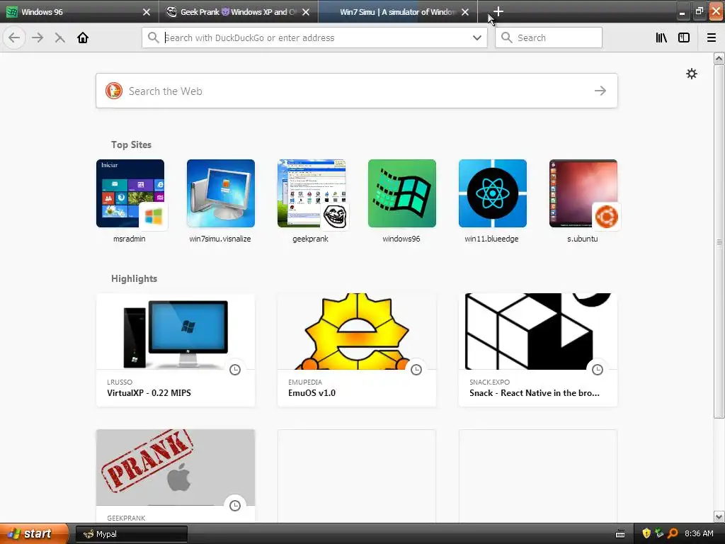Open the Snack - React Native highlight
The height and width of the screenshot is (544, 725).
tap(538, 350)
